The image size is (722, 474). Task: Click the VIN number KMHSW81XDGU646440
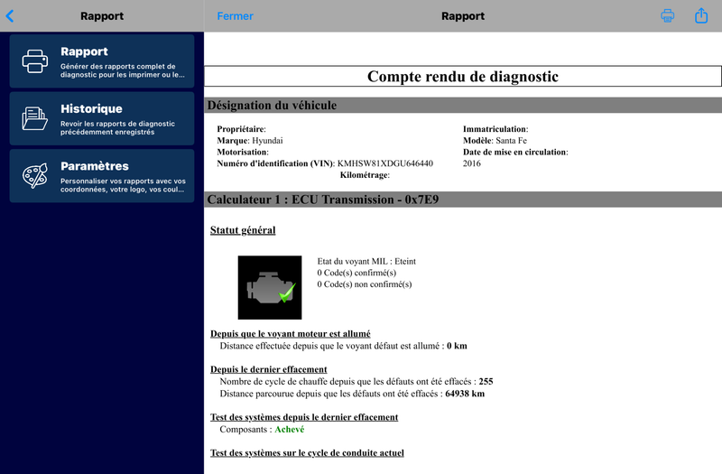pyautogui.click(x=385, y=163)
